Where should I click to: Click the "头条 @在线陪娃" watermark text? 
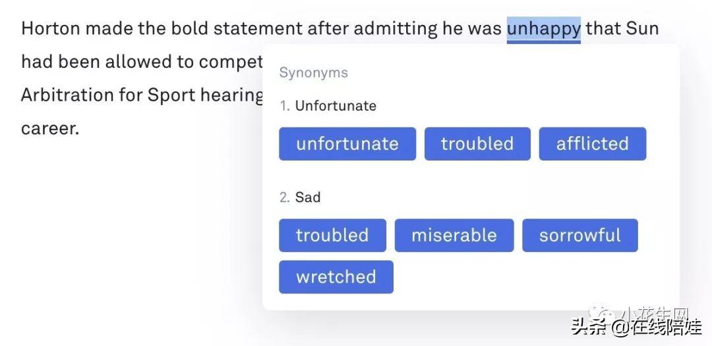pyautogui.click(x=637, y=327)
